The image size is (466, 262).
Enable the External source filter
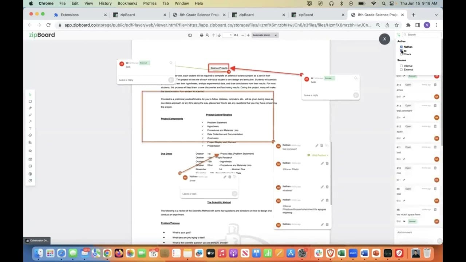point(402,70)
